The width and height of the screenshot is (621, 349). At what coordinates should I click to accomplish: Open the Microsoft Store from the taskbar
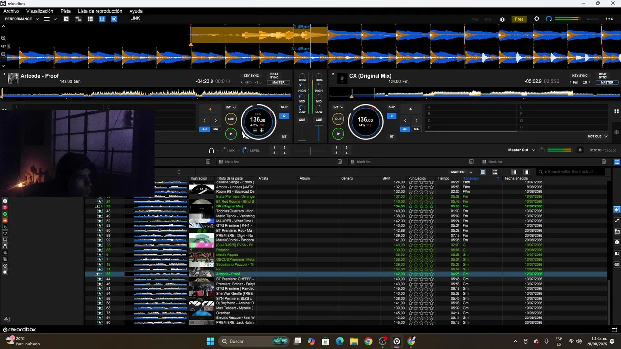(x=326, y=341)
